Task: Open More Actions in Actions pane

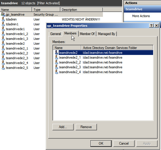Action: [x=141, y=16]
